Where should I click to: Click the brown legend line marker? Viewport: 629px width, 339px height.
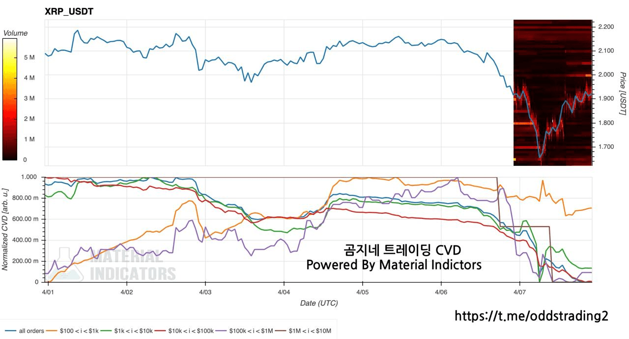tap(281, 331)
